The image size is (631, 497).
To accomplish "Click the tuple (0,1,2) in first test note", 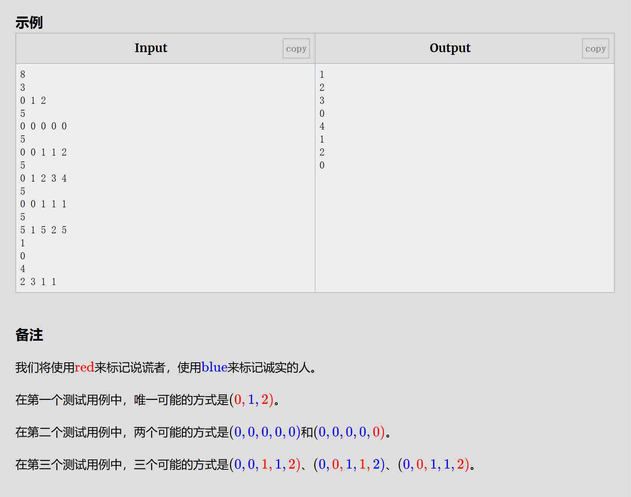I will (x=251, y=399).
